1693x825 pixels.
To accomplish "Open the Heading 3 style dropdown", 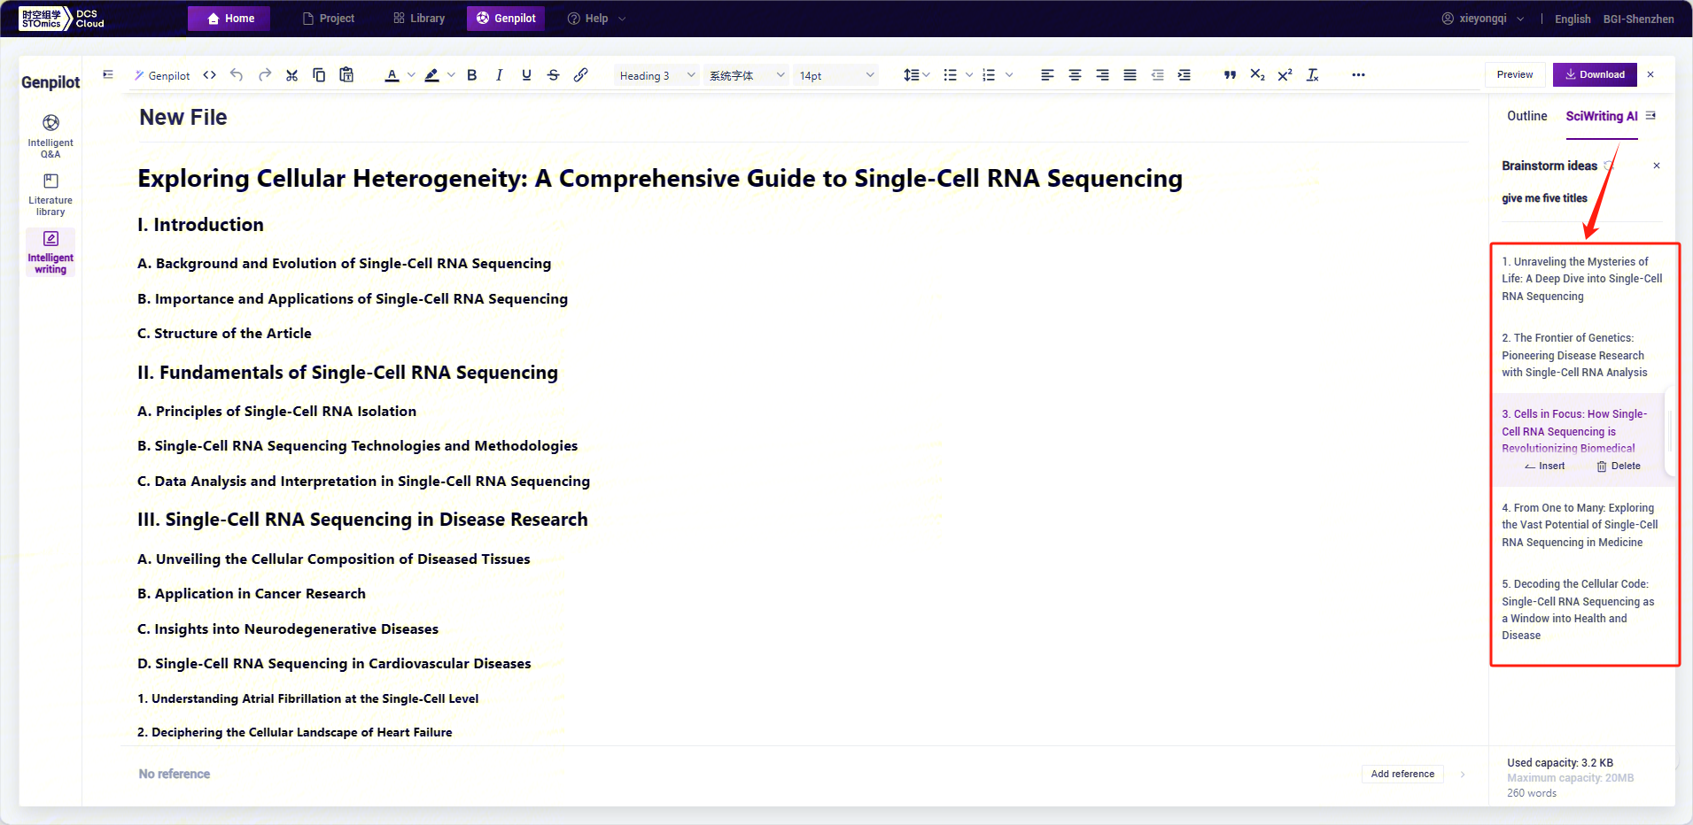I will click(656, 75).
